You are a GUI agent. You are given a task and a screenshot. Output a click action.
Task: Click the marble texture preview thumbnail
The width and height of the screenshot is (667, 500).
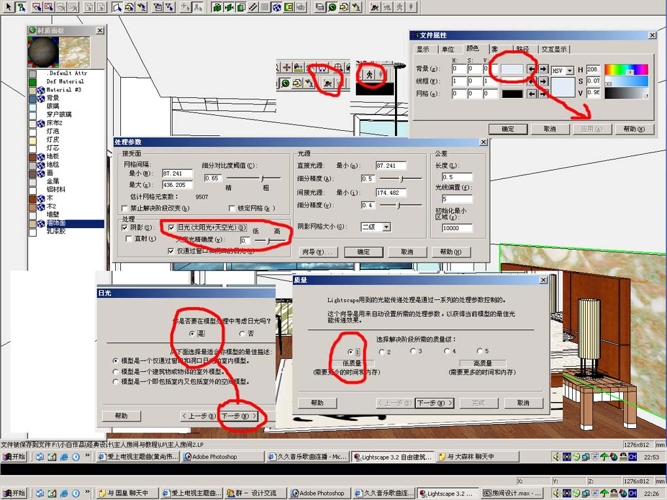(x=75, y=52)
